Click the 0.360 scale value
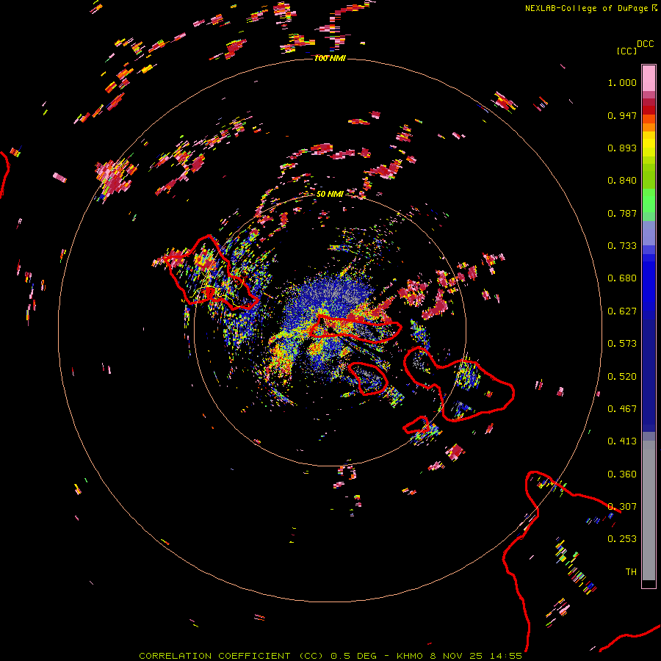 click(x=622, y=474)
